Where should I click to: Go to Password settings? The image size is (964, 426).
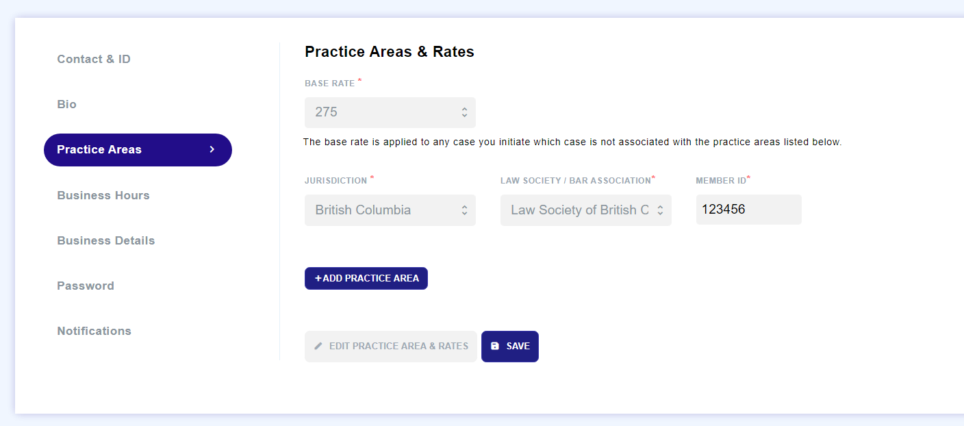[86, 286]
